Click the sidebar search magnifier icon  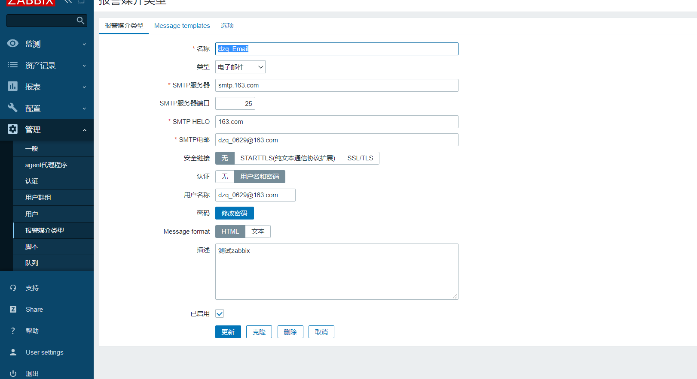[x=80, y=21]
